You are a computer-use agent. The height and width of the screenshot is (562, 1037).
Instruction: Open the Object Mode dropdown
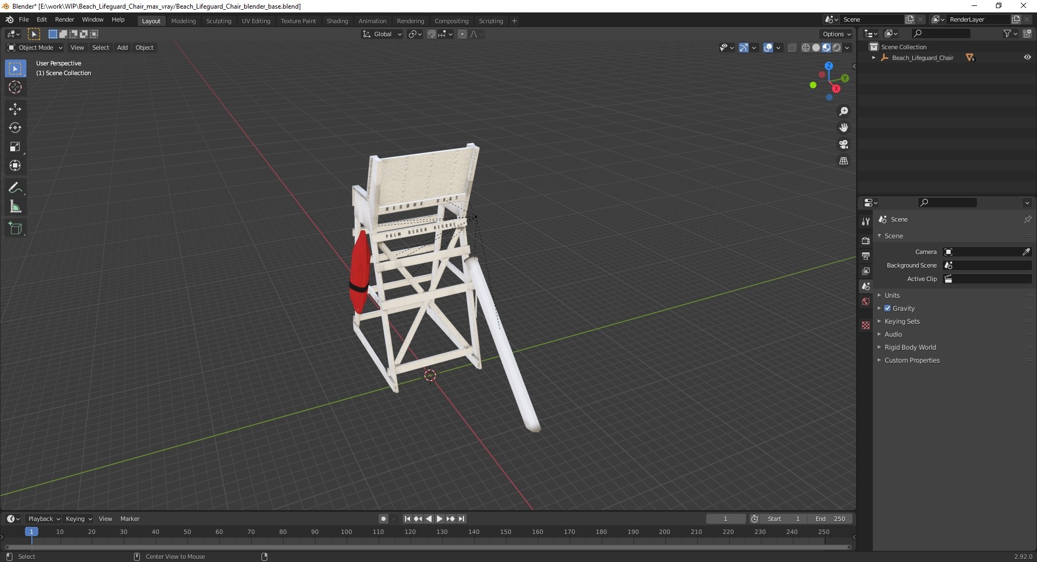click(x=35, y=48)
